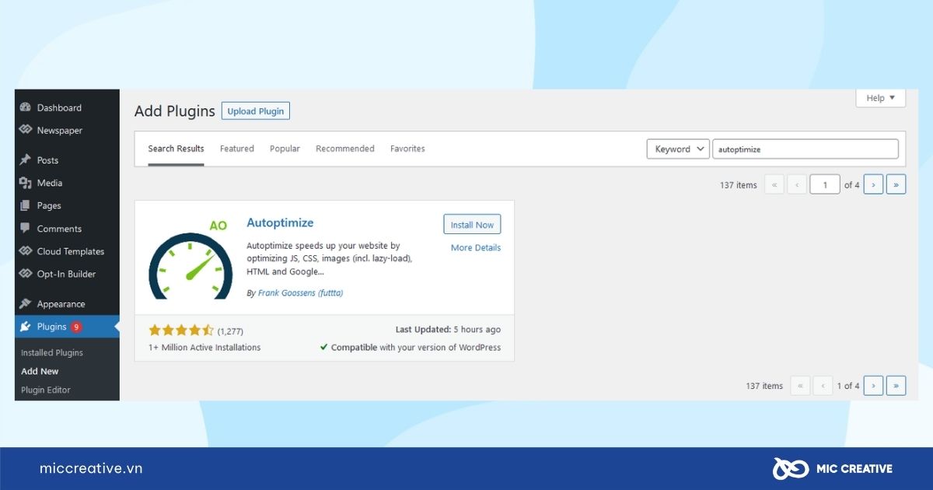Click the Newspaper theme icon
This screenshot has height=490, width=933.
[x=25, y=131]
